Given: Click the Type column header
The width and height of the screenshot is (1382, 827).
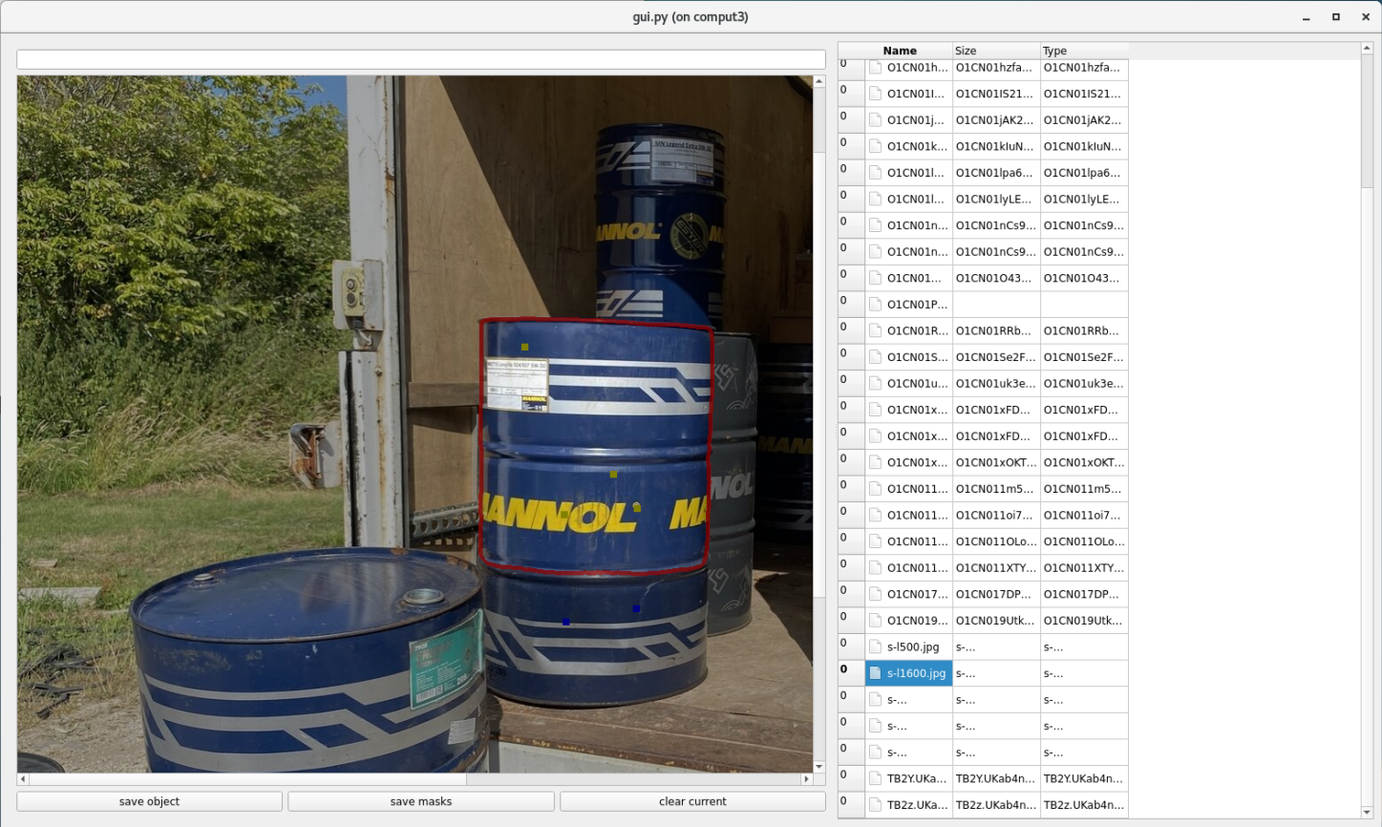Looking at the screenshot, I should coord(1084,51).
